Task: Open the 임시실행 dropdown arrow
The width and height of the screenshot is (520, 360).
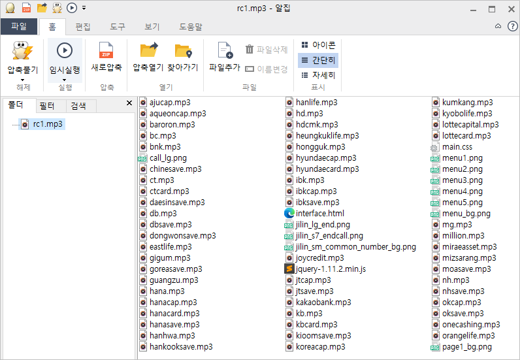Action: pyautogui.click(x=64, y=80)
